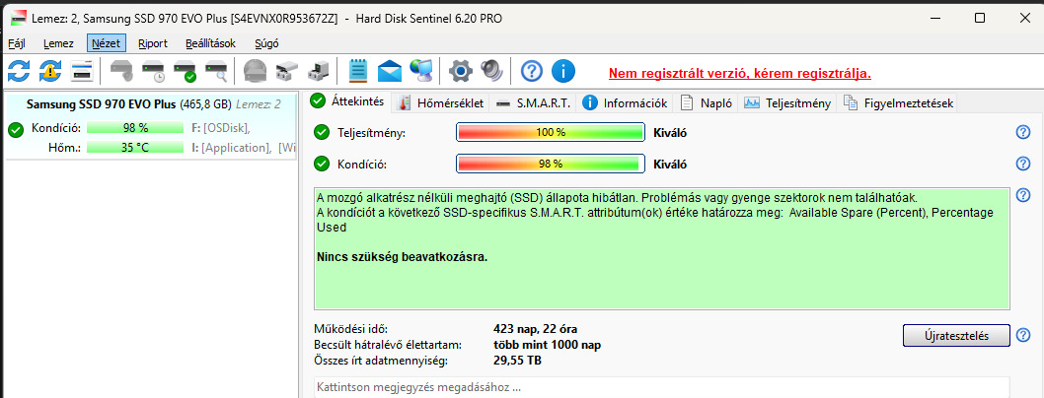Click the globe with monitor icon
The width and height of the screenshot is (1044, 398).
point(420,70)
